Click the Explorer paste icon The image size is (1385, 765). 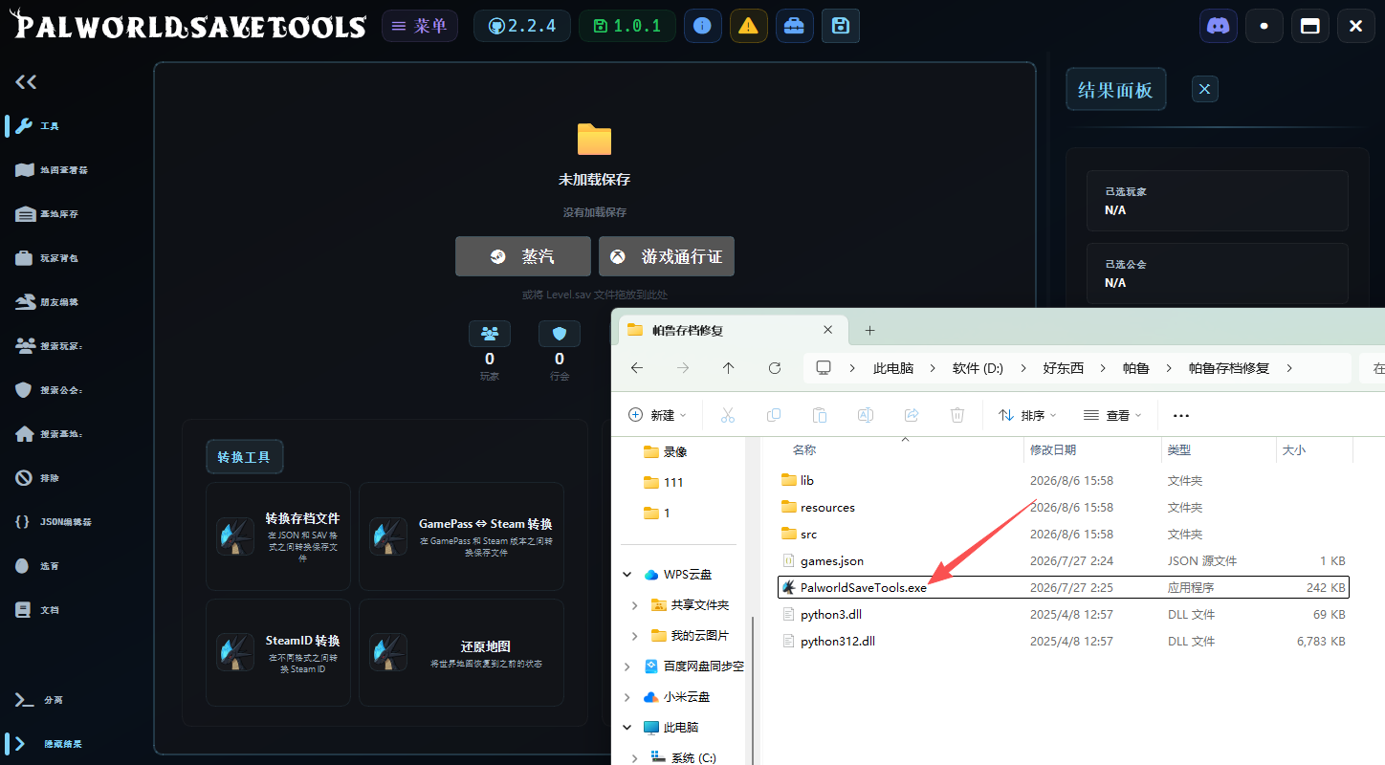tap(820, 415)
